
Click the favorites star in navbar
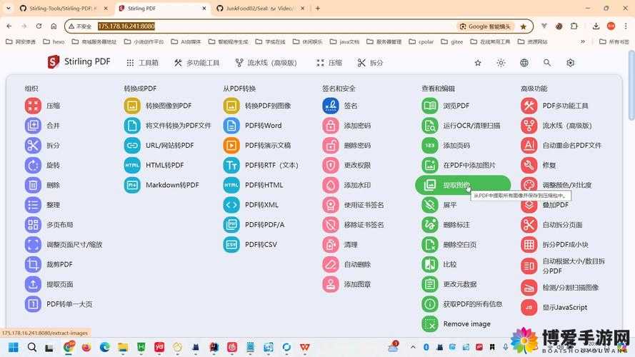478,63
